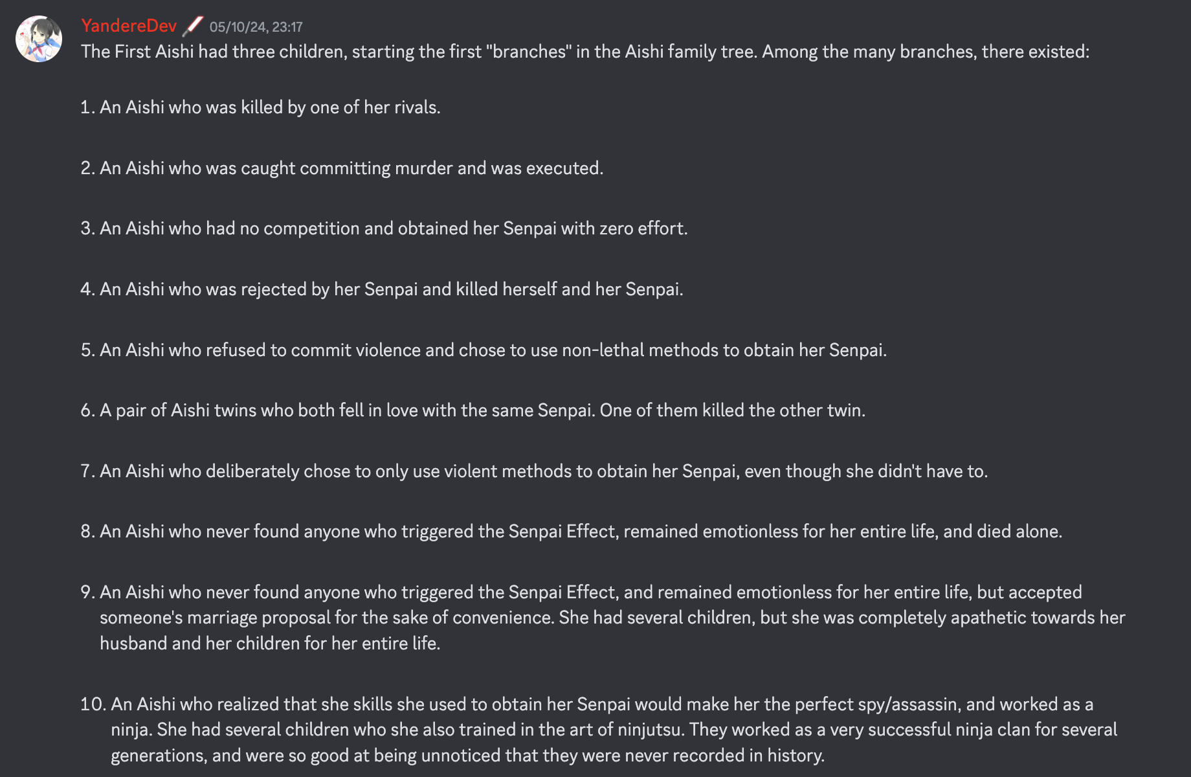Select list item 1 about the rival killing
Image resolution: width=1191 pixels, height=777 pixels.
click(x=260, y=107)
